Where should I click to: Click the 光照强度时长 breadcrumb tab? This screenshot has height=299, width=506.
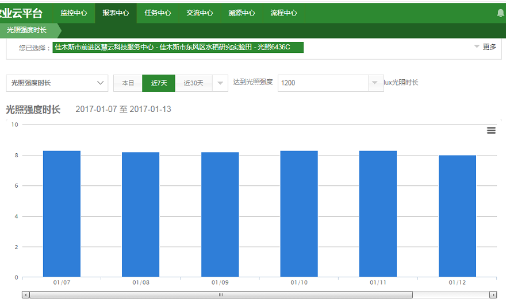(x=26, y=30)
